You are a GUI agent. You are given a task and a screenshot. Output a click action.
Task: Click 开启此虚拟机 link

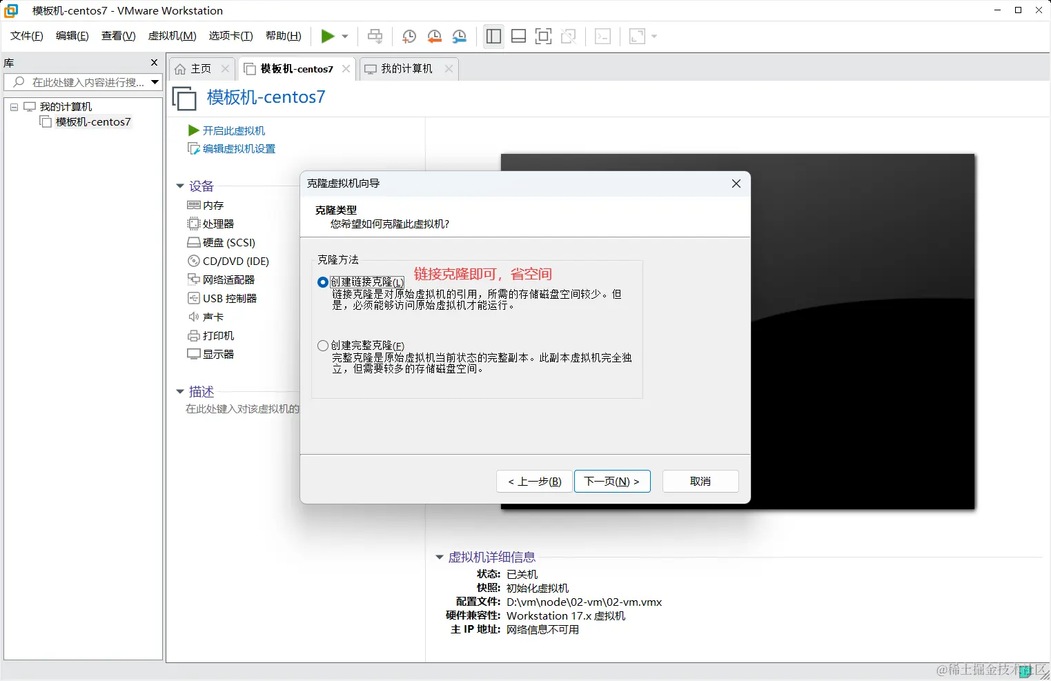tap(234, 130)
